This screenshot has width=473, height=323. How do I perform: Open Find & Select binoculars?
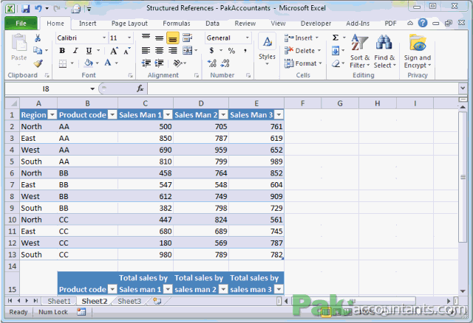point(384,51)
